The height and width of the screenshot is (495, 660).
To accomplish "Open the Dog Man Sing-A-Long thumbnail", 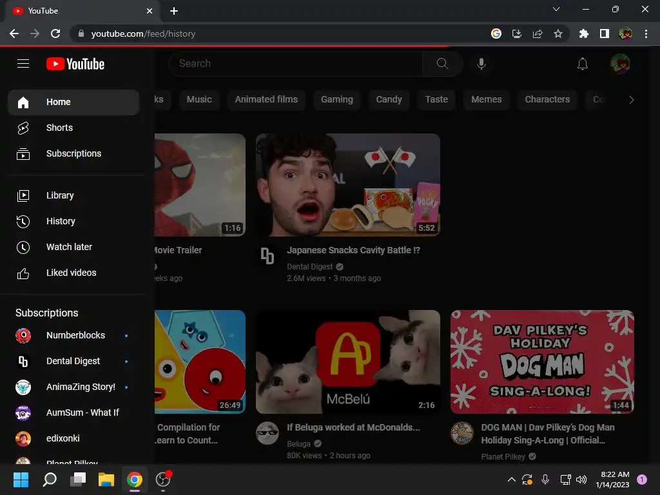I will tap(542, 362).
